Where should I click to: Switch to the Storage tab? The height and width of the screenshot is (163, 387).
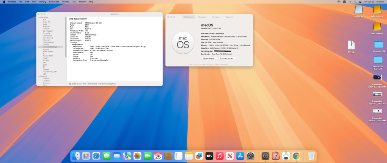pyautogui.click(x=216, y=17)
